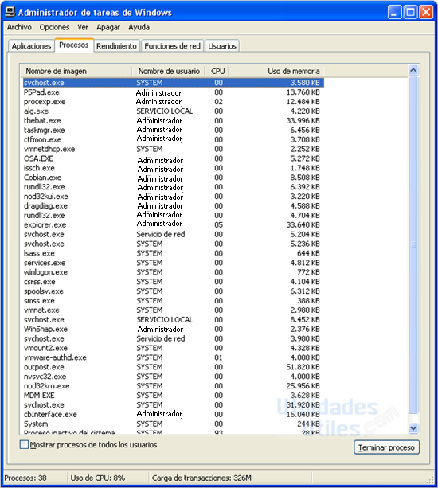Select the alg.exe process

pos(173,111)
